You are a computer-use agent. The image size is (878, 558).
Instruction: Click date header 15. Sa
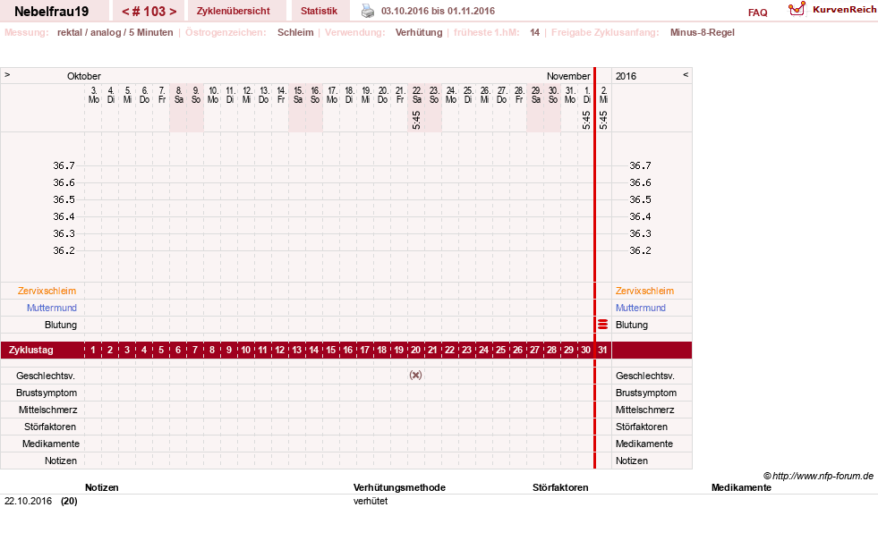coord(298,95)
